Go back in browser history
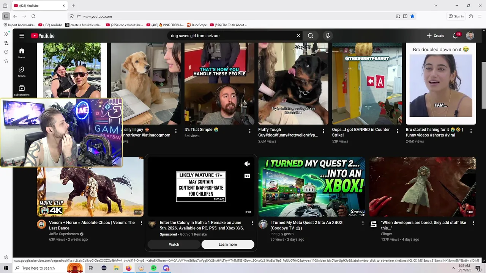 (x=15, y=16)
